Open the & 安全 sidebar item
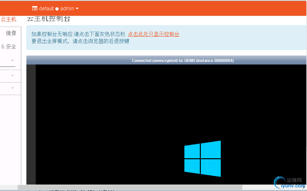 pos(9,47)
